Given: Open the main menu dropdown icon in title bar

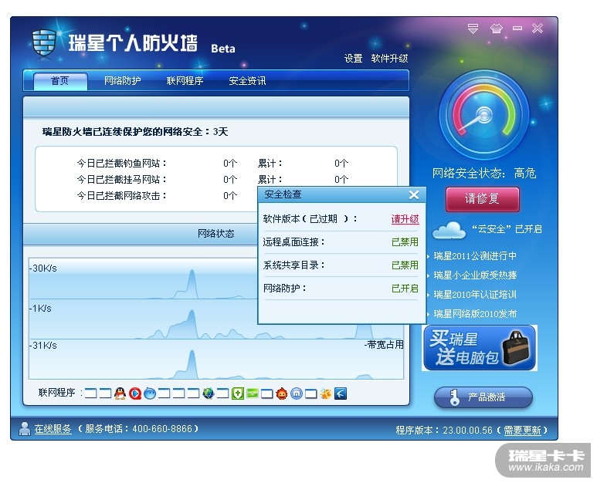Looking at the screenshot, I should (x=473, y=29).
